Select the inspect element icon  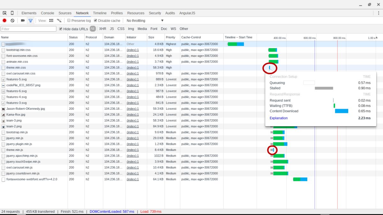[4, 13]
